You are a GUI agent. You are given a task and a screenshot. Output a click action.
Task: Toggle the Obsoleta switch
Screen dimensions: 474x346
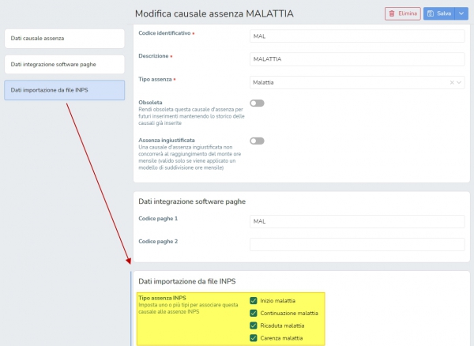(x=257, y=103)
